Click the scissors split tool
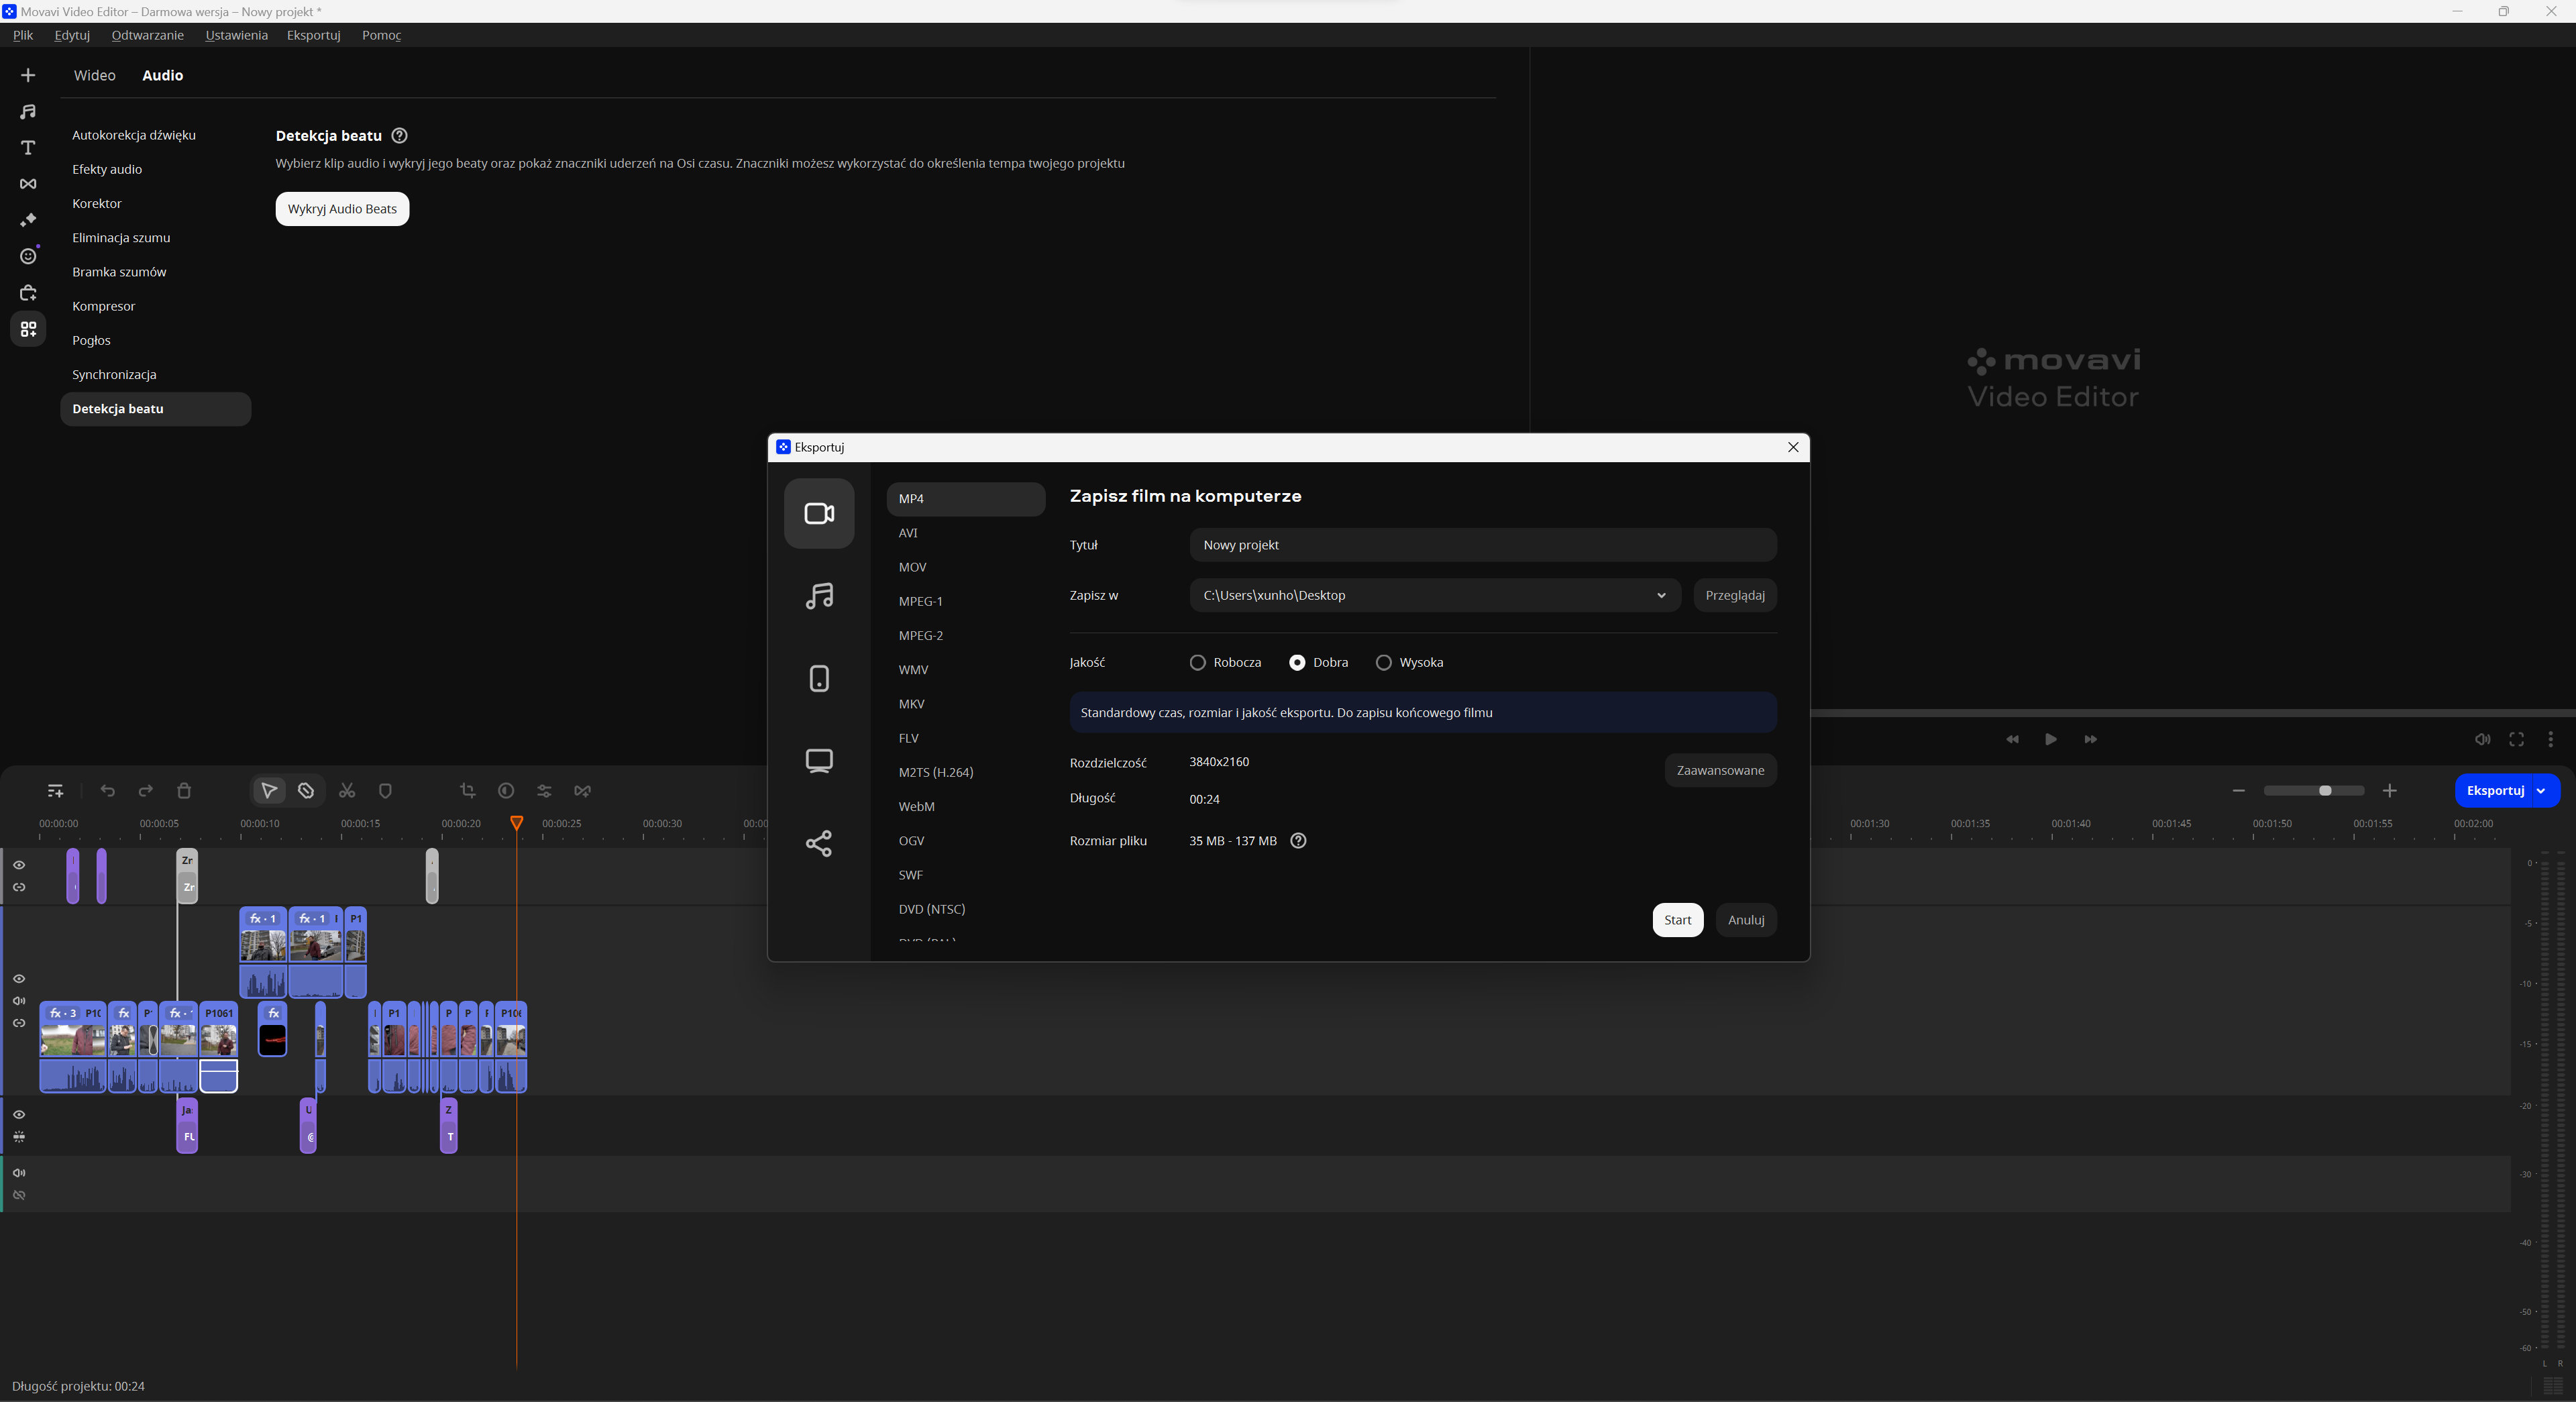2576x1402 pixels. pyautogui.click(x=347, y=791)
